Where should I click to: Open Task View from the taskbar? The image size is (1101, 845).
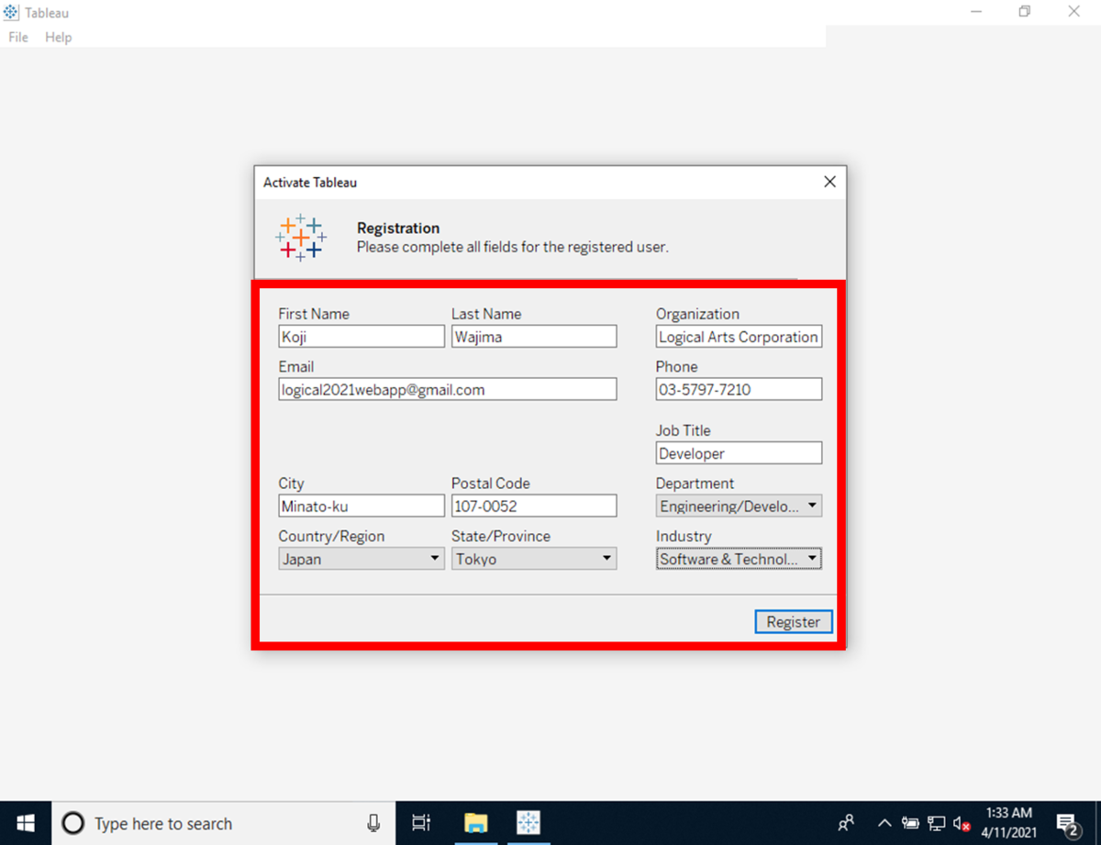[421, 823]
